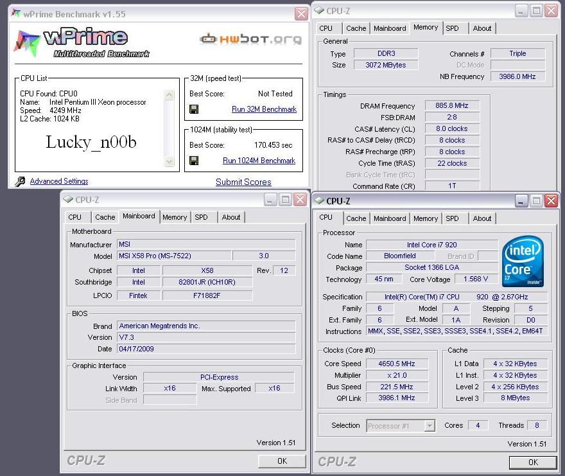Click the Code Name field Bloomfield

[400, 256]
